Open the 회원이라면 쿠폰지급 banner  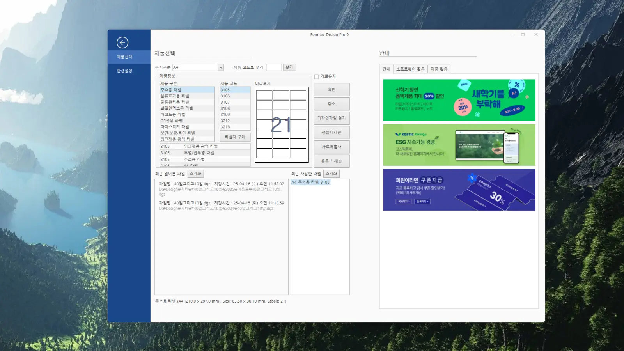459,190
